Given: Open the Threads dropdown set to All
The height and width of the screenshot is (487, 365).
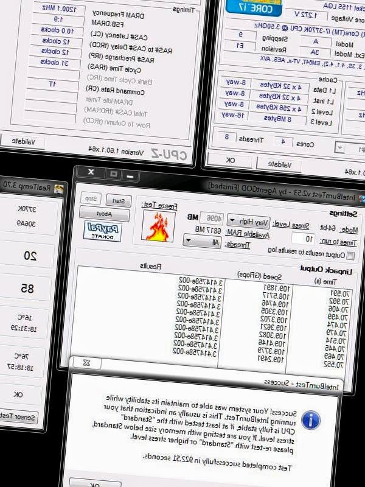Looking at the screenshot, I should tap(202, 241).
